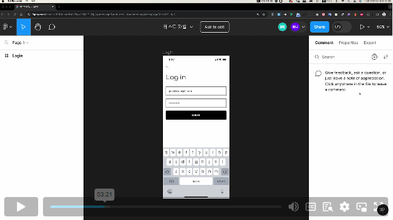The width and height of the screenshot is (393, 220).
Task: Enter fullscreen with the expand icon
Action: coord(378,207)
